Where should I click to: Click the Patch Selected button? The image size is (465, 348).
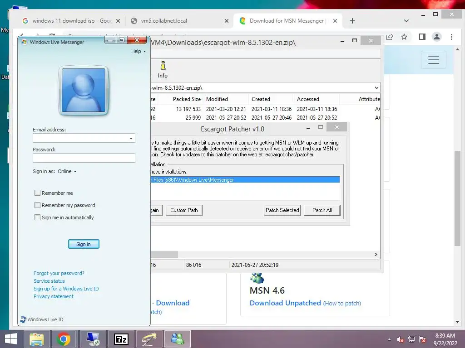282,210
